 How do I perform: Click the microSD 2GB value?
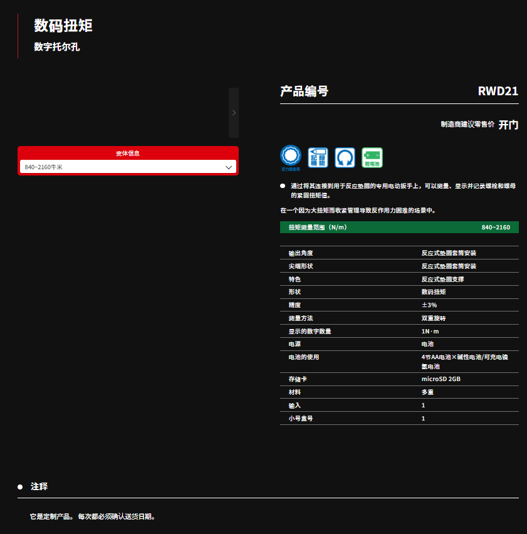441,379
